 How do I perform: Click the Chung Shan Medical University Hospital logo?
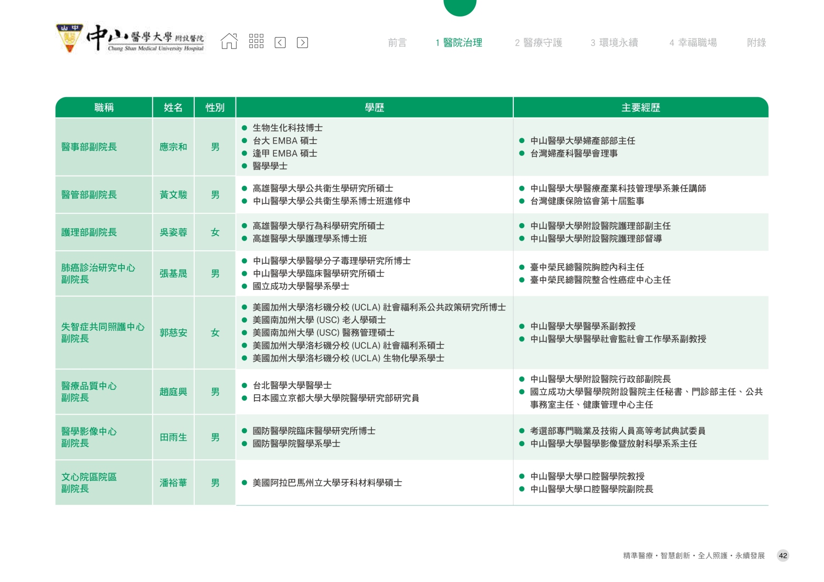(131, 38)
